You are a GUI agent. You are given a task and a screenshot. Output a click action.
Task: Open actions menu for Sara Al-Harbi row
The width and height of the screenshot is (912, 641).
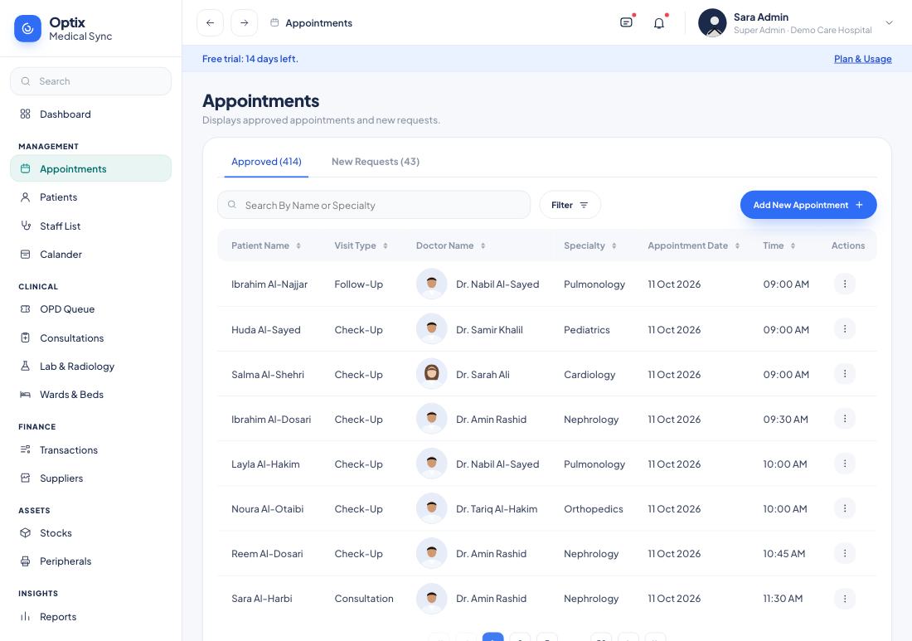(845, 598)
